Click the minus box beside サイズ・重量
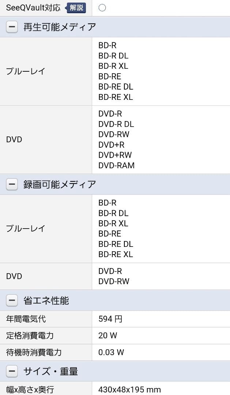Screen dimensions: 230x395 click(12, 371)
